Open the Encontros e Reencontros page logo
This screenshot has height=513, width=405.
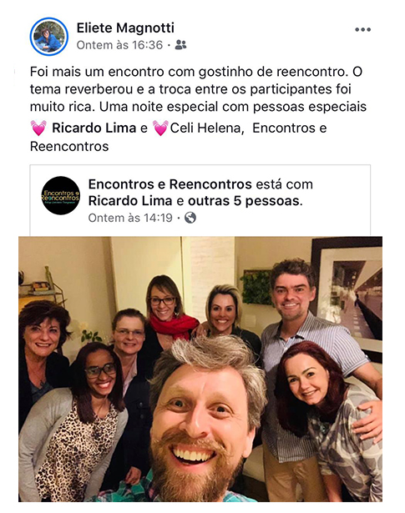[61, 196]
